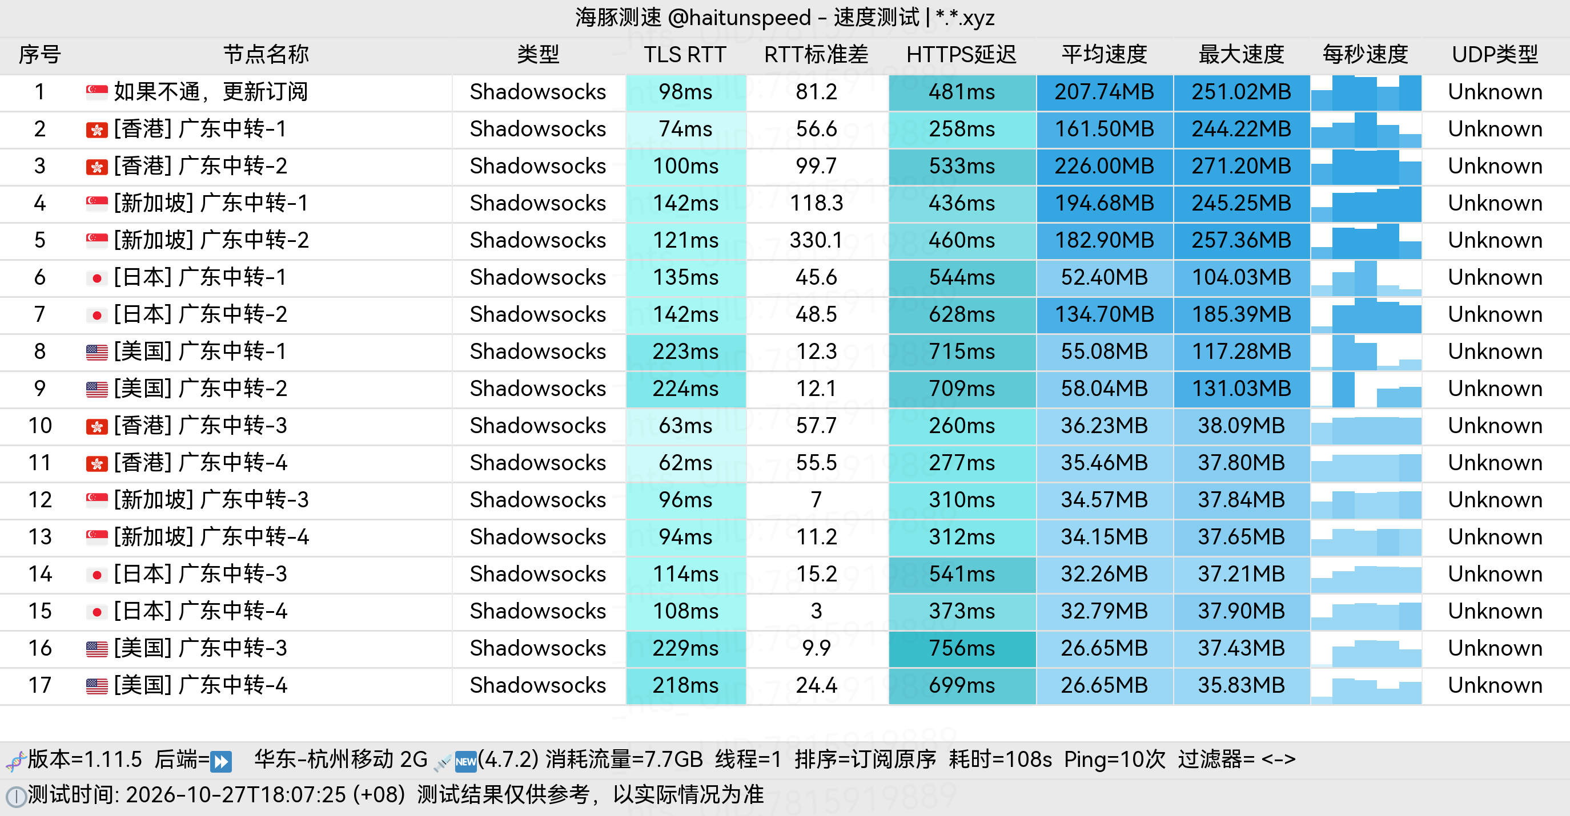Click the 耗时=108s footer text

click(1000, 760)
